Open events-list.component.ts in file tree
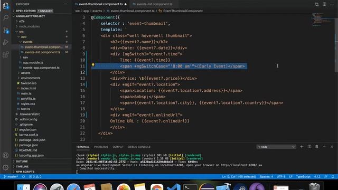338x190 pixels. 42,52
